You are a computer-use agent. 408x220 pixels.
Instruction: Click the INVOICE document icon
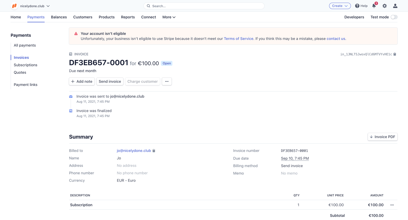coord(71,54)
